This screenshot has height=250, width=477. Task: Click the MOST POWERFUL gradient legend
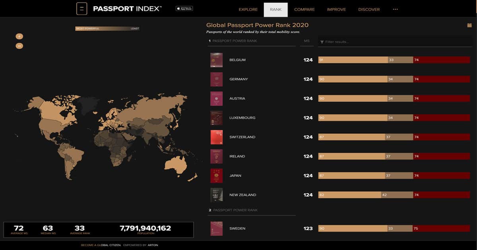(88, 28)
